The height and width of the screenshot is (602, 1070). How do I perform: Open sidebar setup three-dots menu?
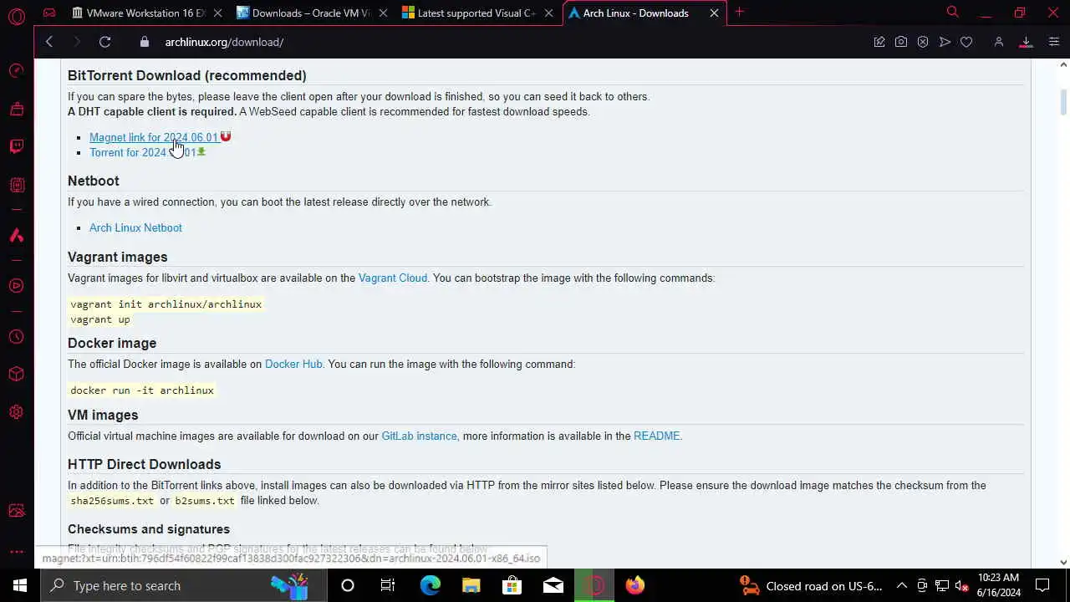pos(17,552)
